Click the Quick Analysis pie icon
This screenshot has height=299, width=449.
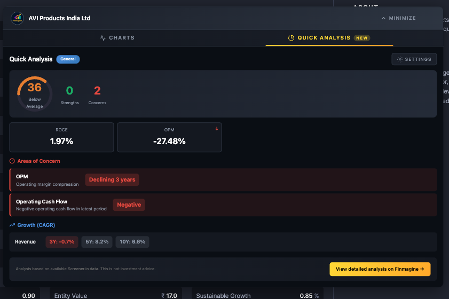tap(291, 38)
